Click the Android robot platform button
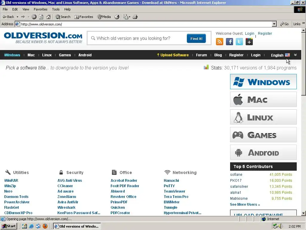306x230 pixels. coord(263,152)
